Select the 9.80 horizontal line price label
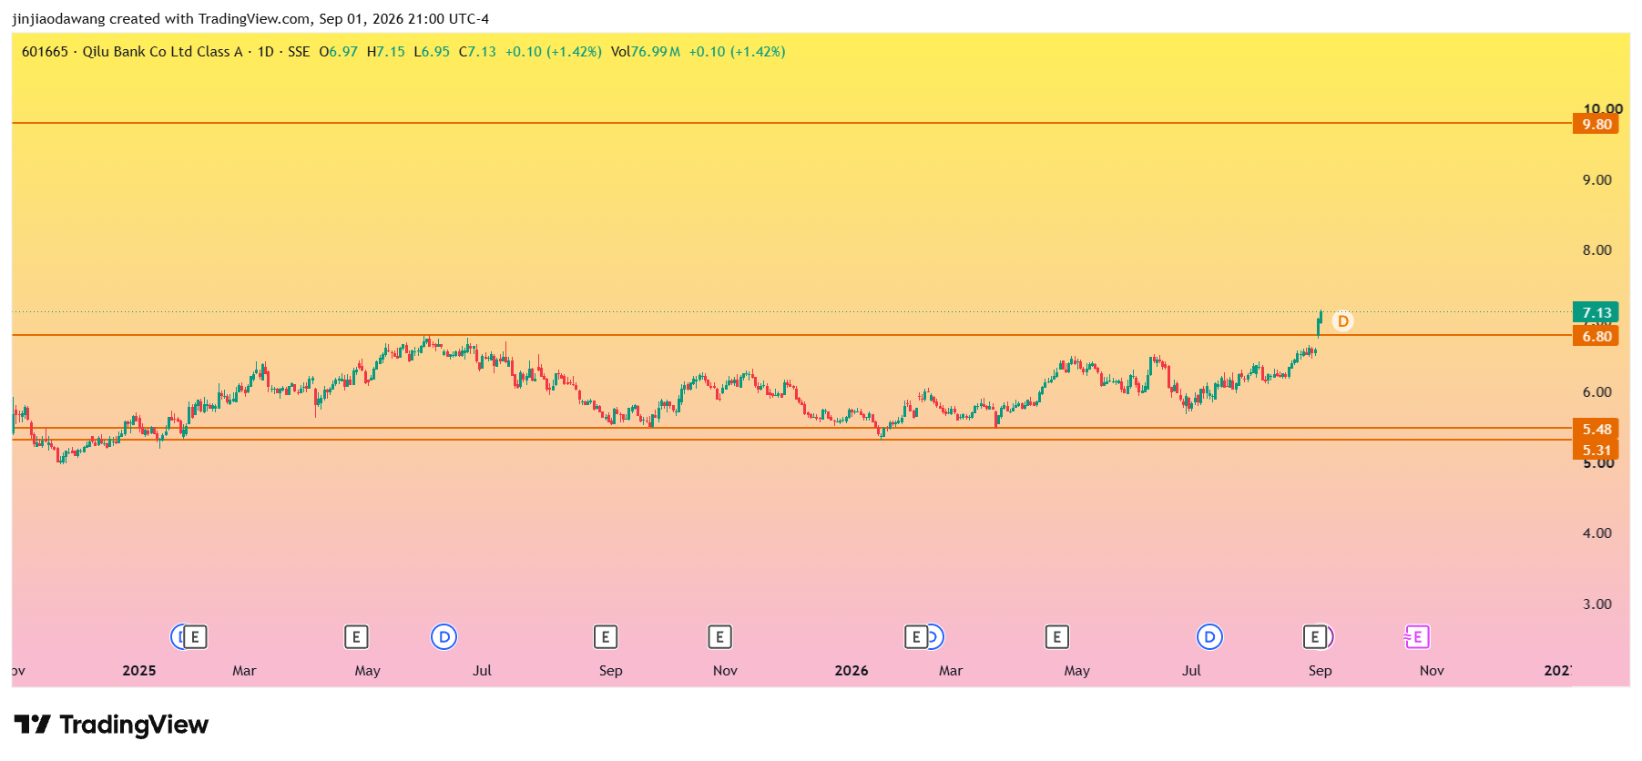1642x761 pixels. click(1596, 124)
